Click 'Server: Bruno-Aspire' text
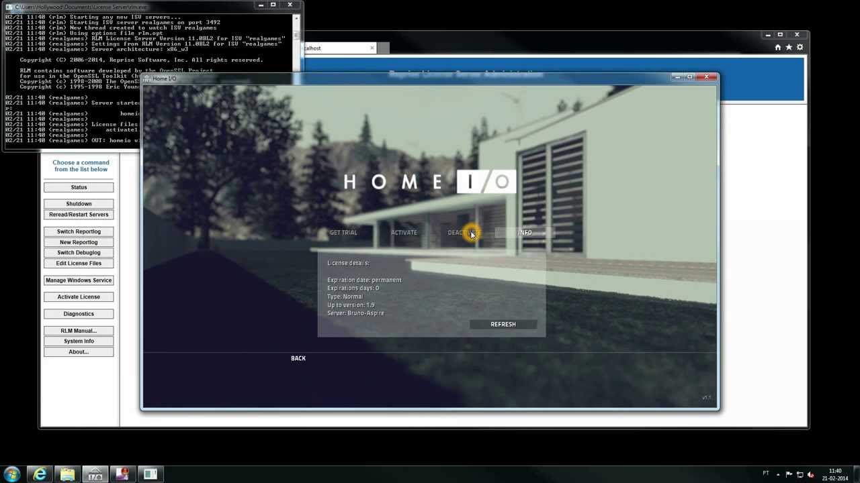 355,313
